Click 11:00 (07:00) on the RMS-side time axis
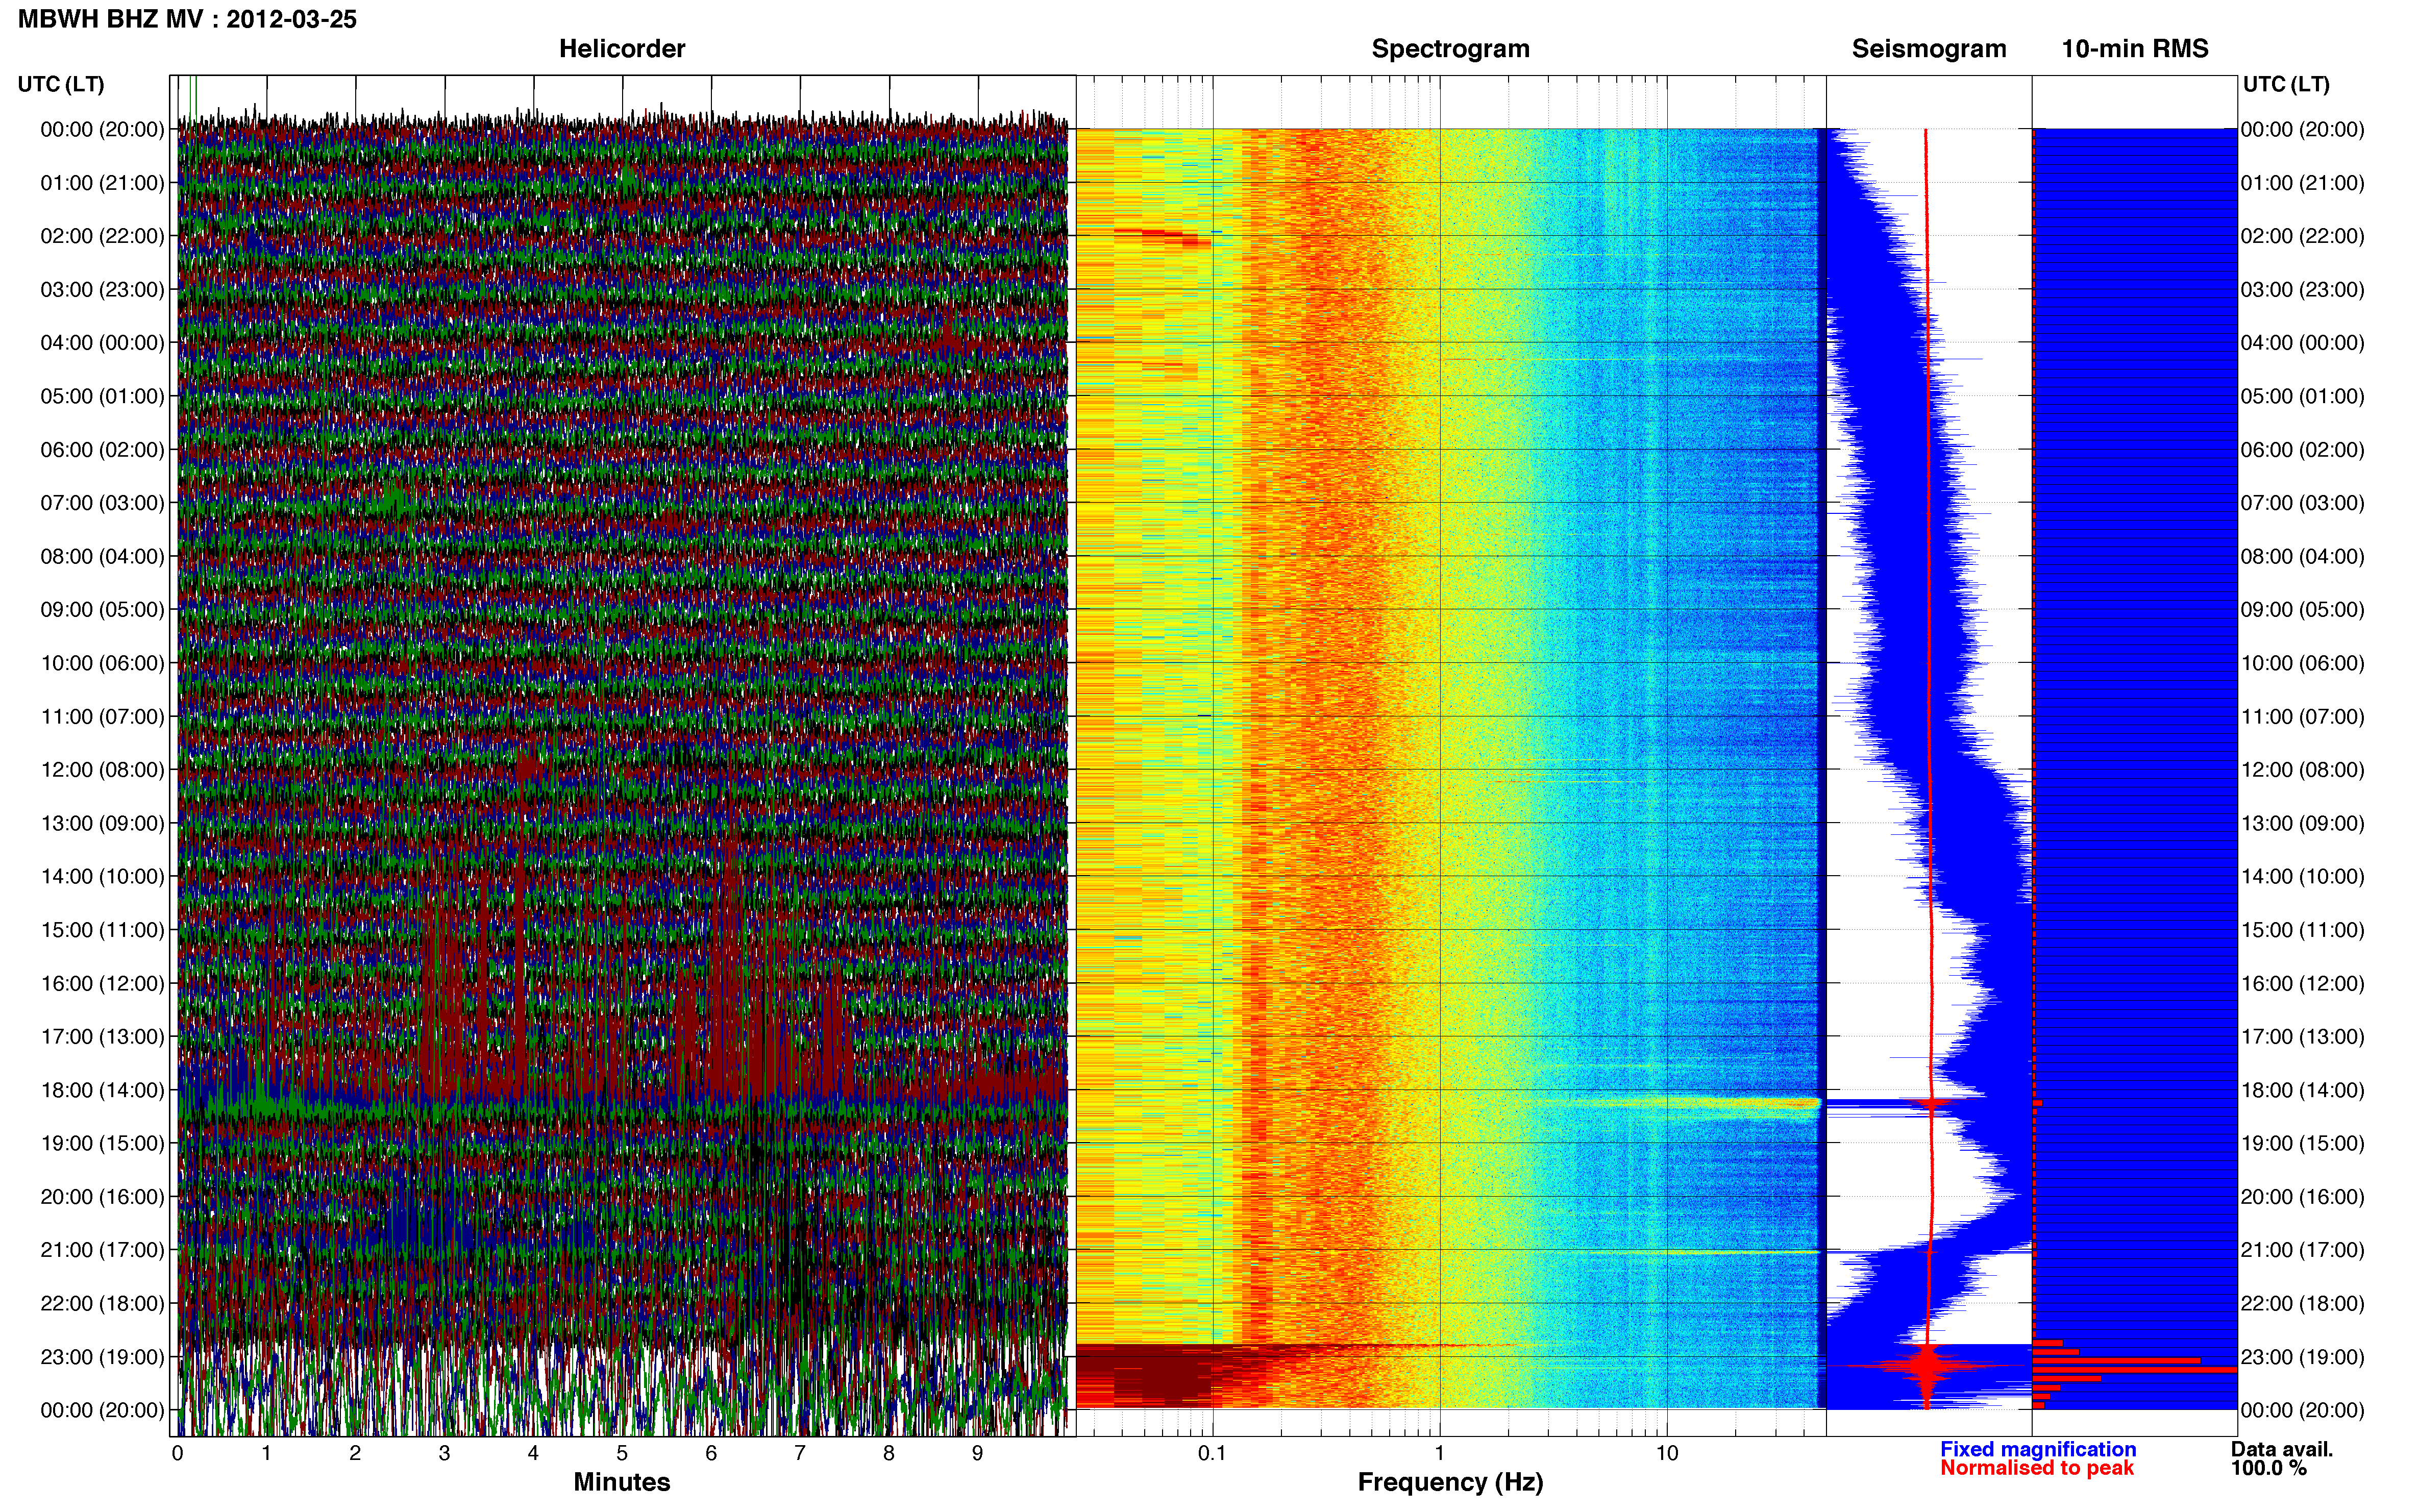 point(2302,717)
